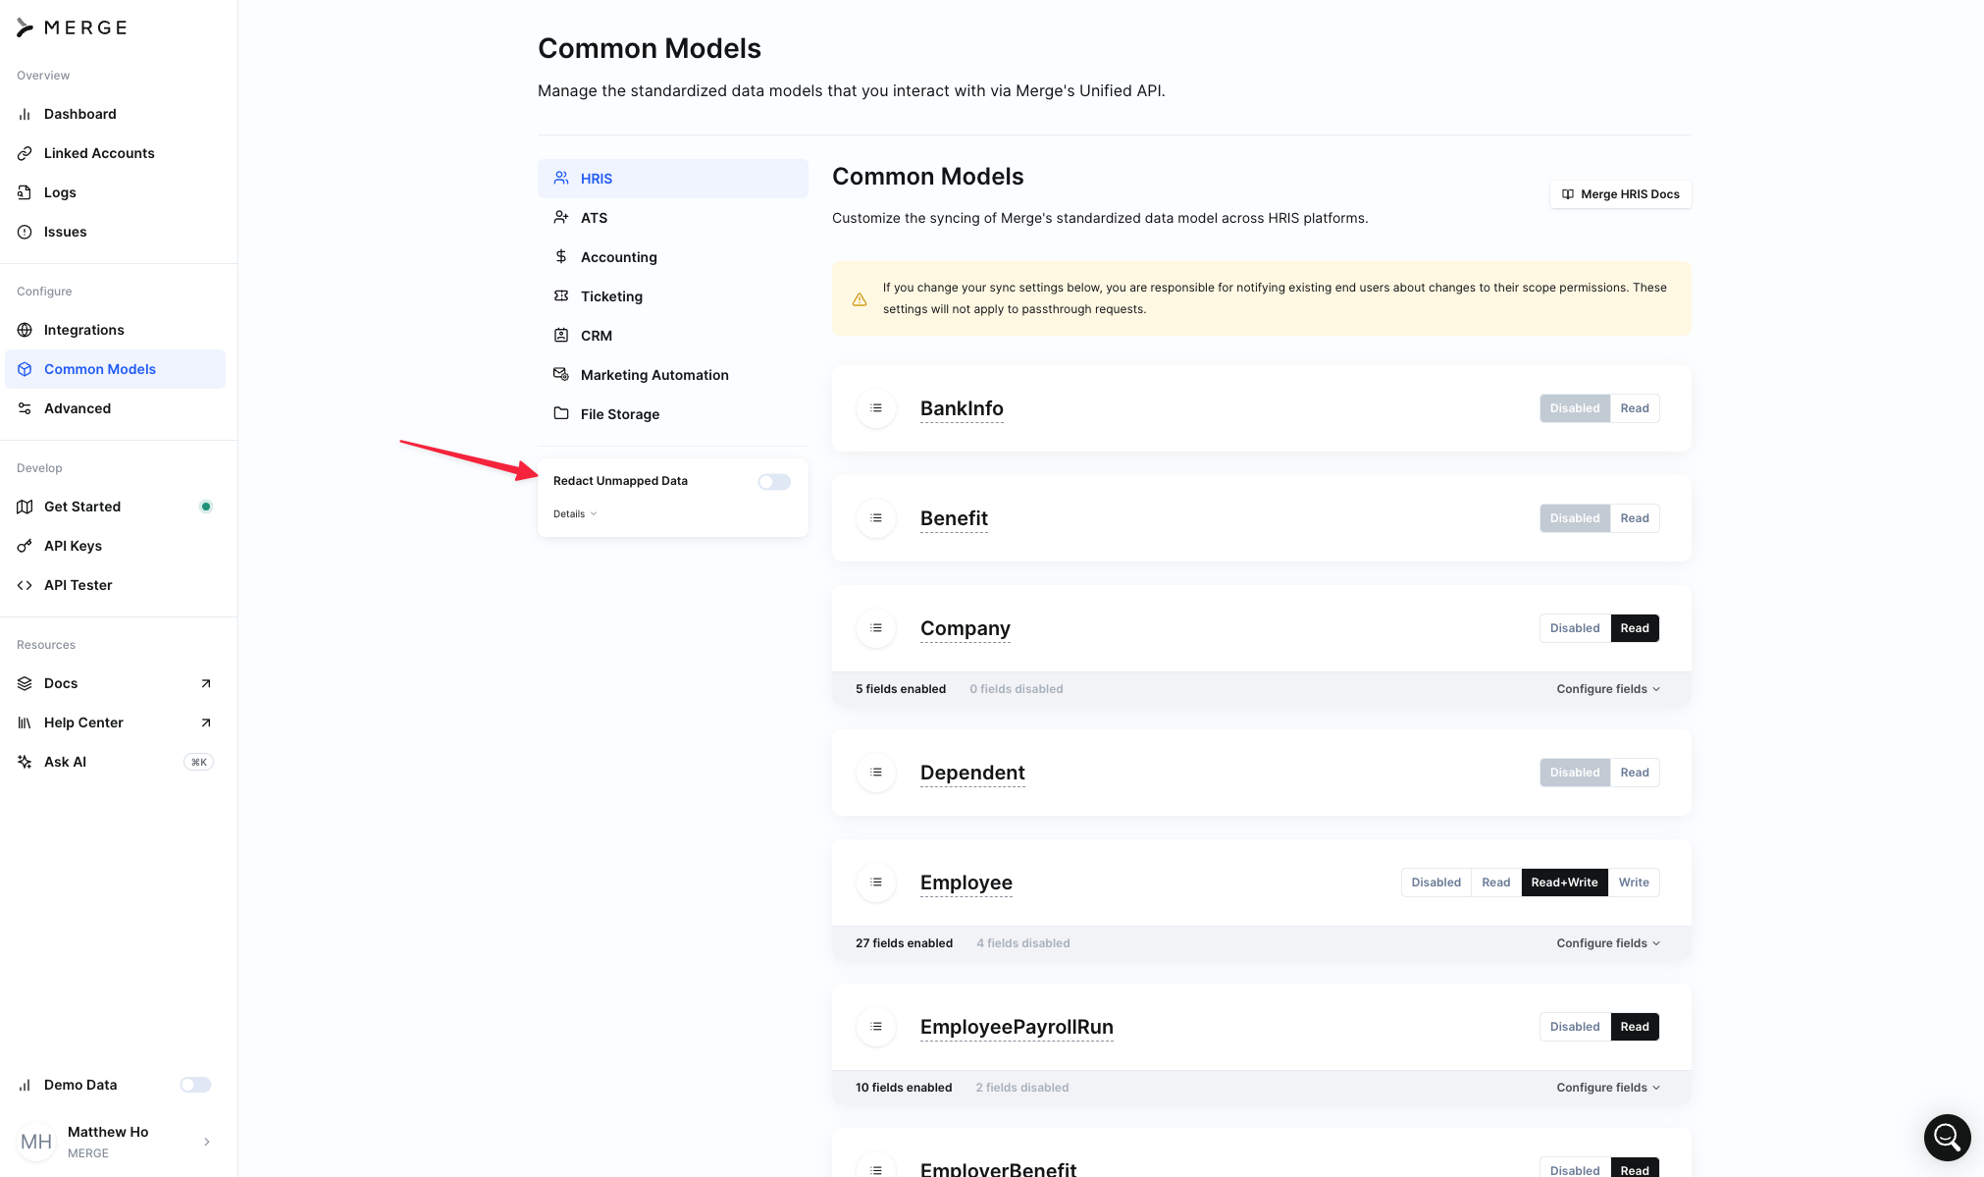
Task: Switch to the ATS category tab
Action: tap(594, 218)
